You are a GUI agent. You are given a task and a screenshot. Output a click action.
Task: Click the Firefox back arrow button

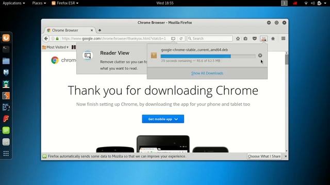pos(46,39)
